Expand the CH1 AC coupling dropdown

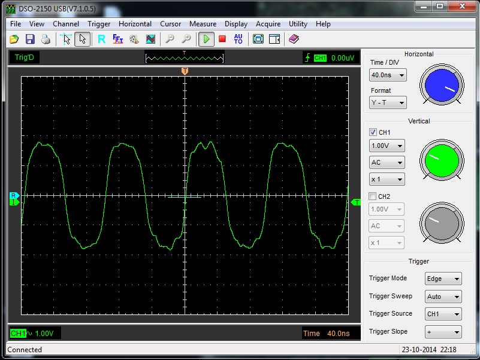point(387,162)
